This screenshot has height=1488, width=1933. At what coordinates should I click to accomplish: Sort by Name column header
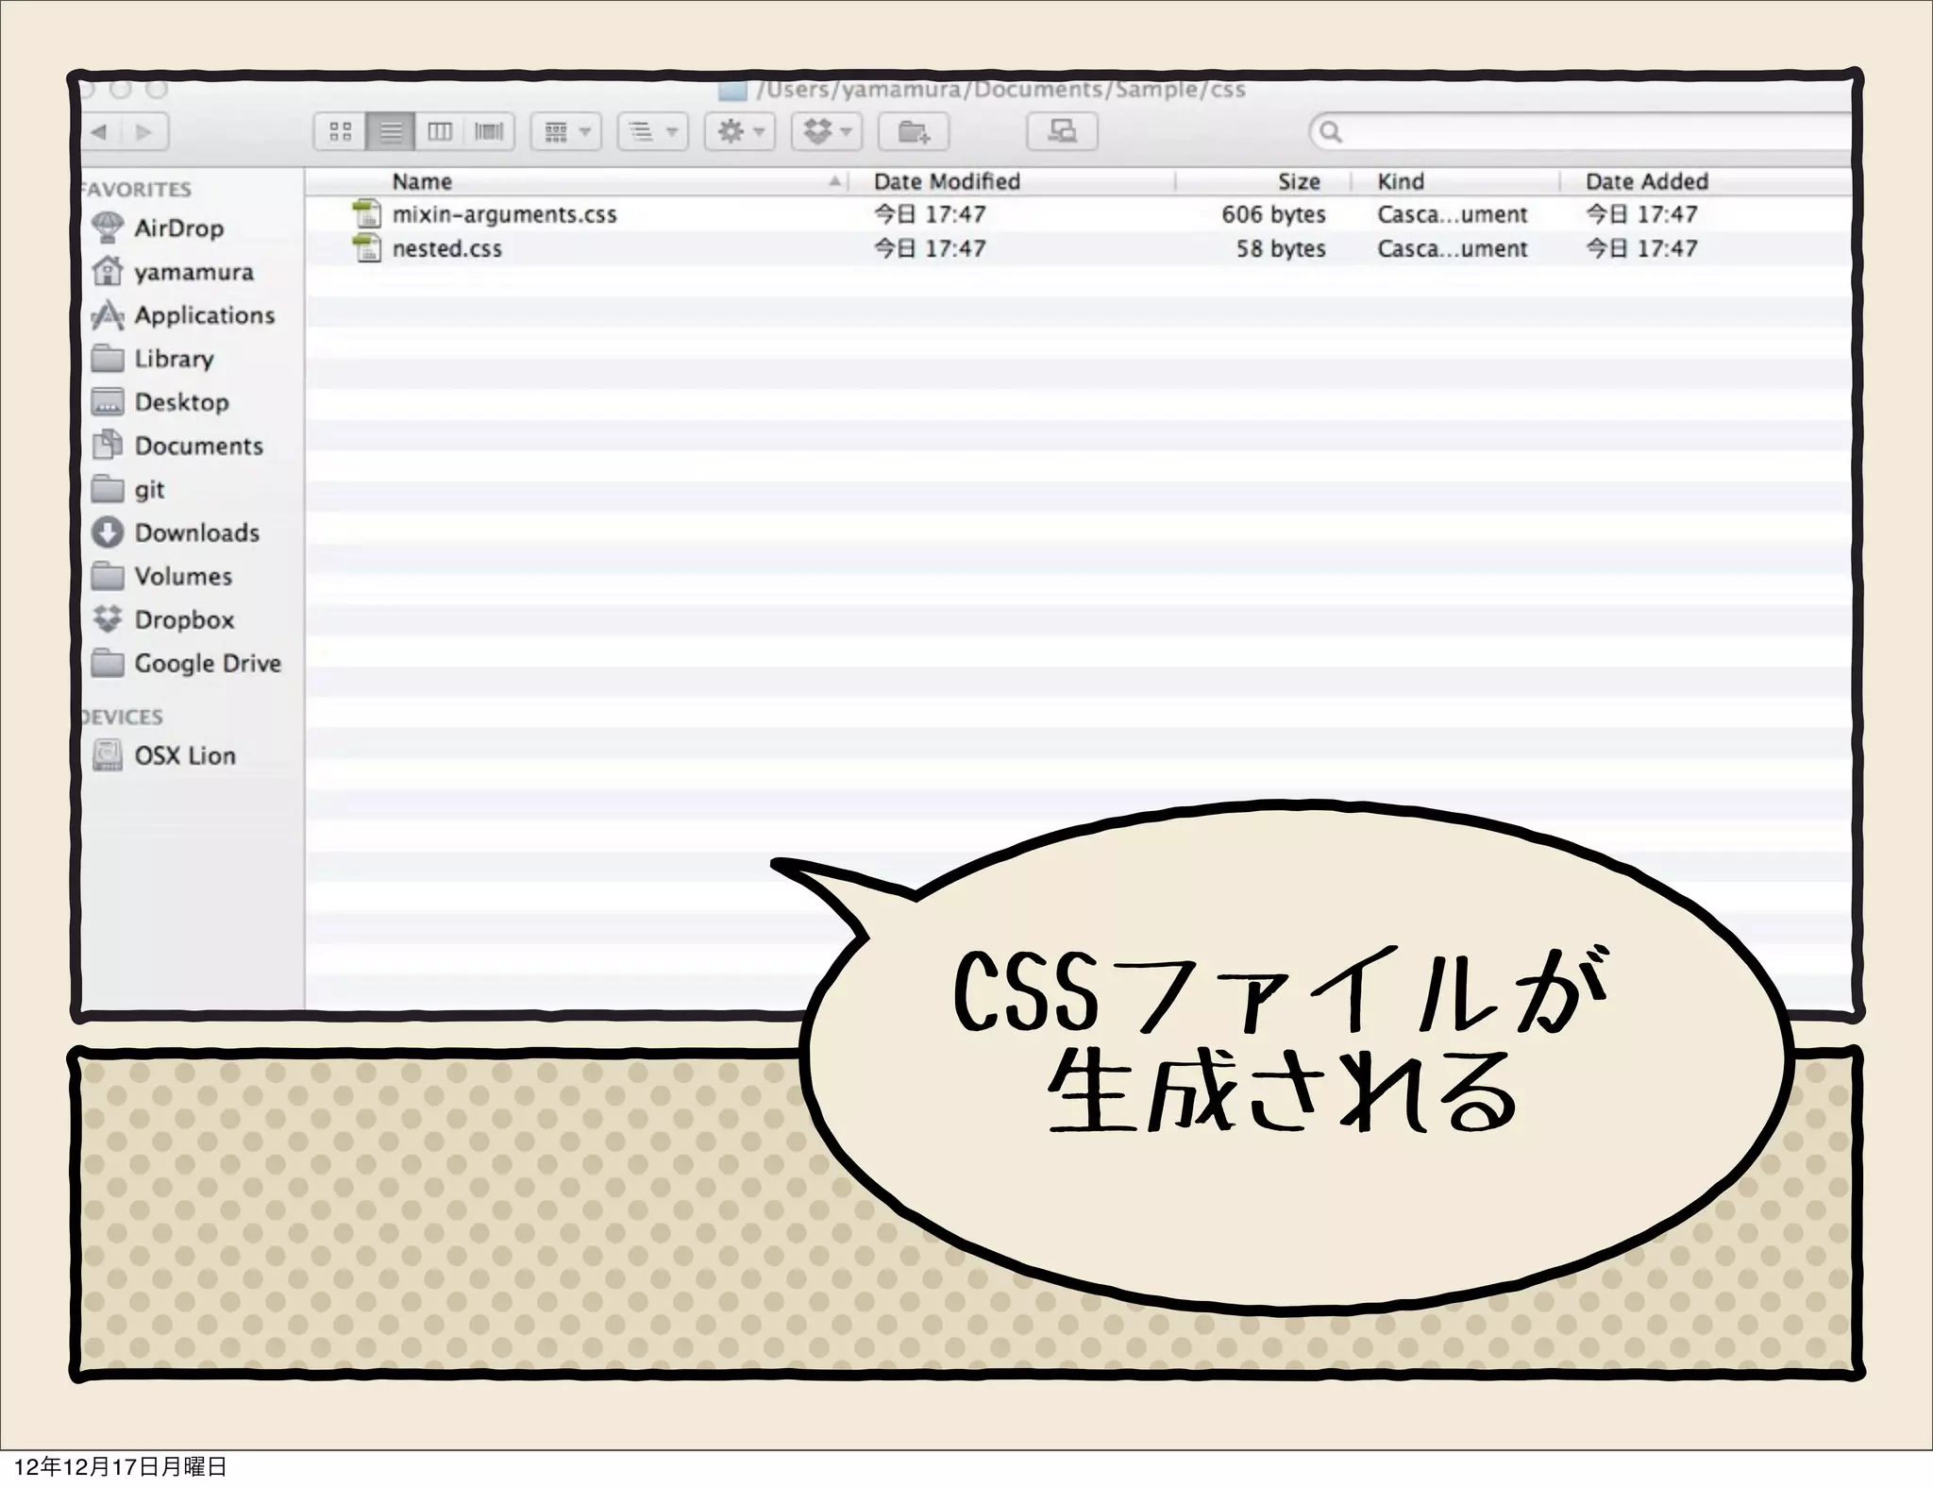[x=422, y=181]
